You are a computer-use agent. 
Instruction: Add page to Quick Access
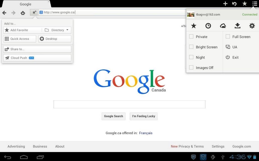[20, 39]
